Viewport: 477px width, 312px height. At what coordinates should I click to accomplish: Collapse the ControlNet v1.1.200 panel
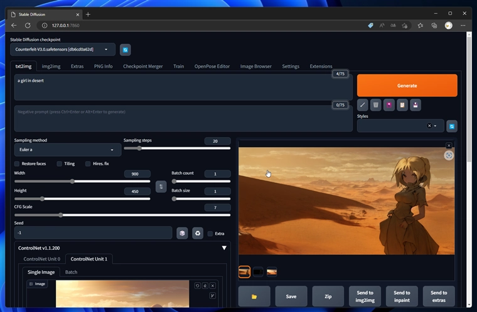(x=224, y=248)
